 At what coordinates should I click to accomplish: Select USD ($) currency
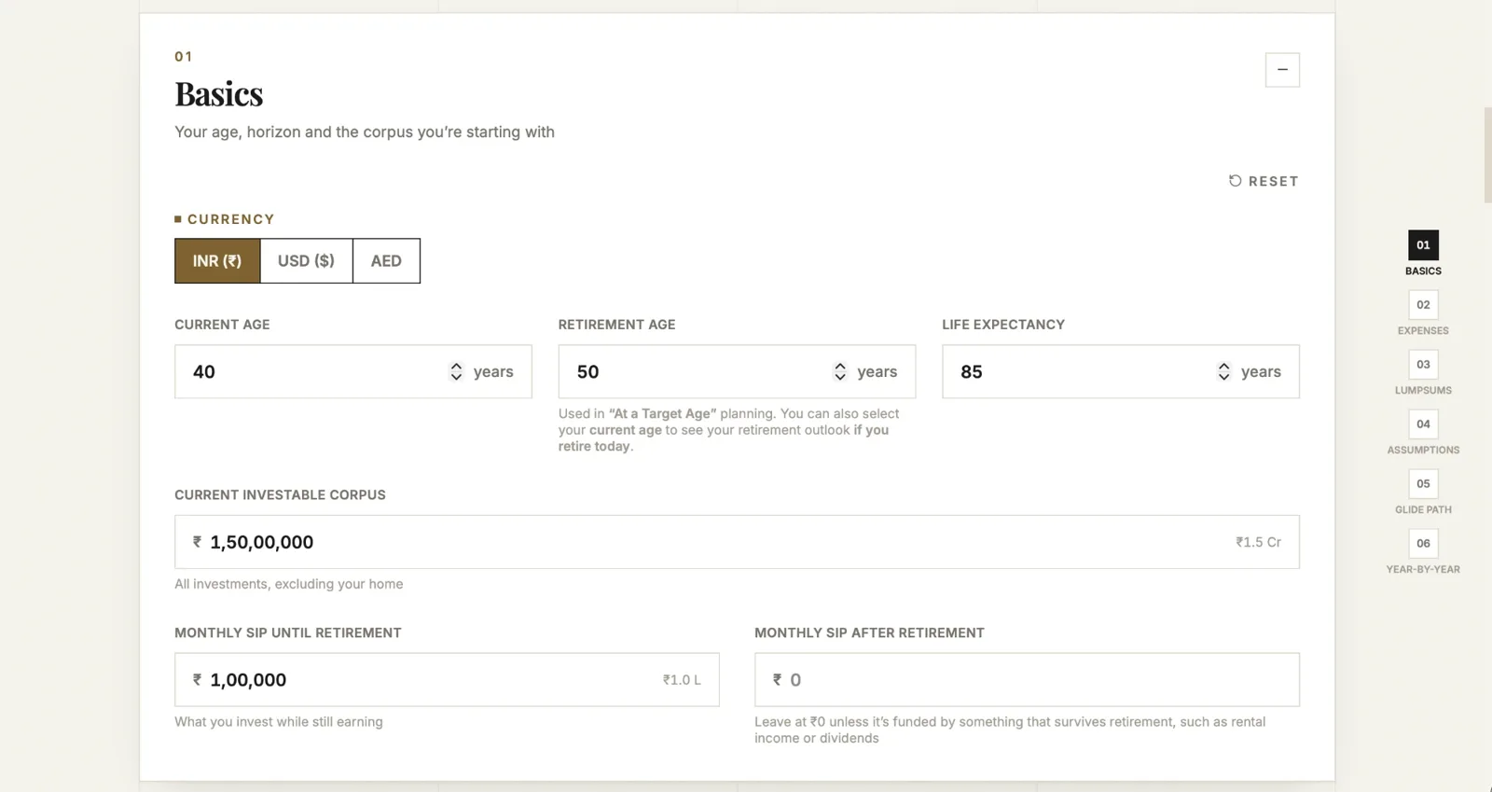(x=306, y=261)
